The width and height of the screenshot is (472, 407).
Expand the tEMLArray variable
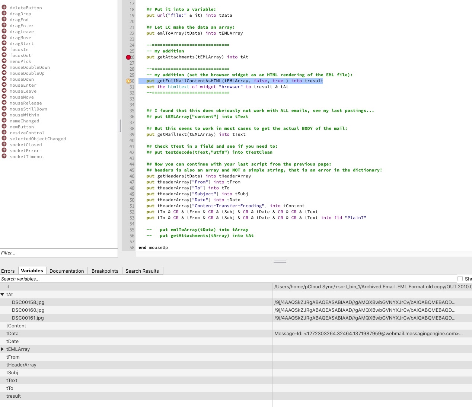pyautogui.click(x=3, y=349)
